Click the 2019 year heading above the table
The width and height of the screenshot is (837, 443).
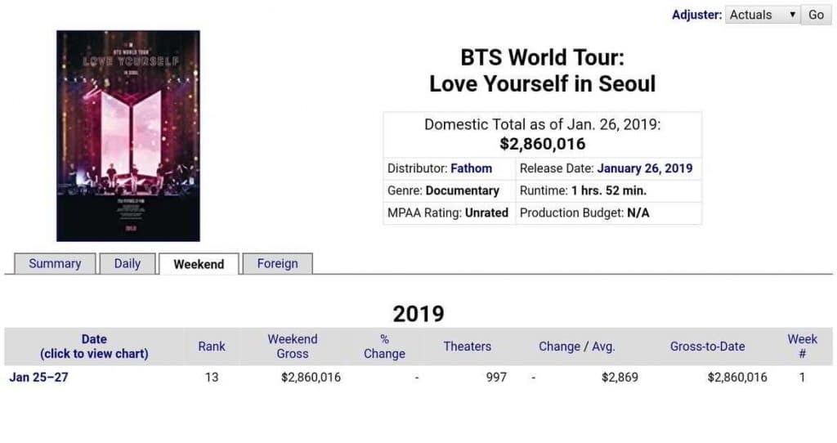(x=418, y=314)
